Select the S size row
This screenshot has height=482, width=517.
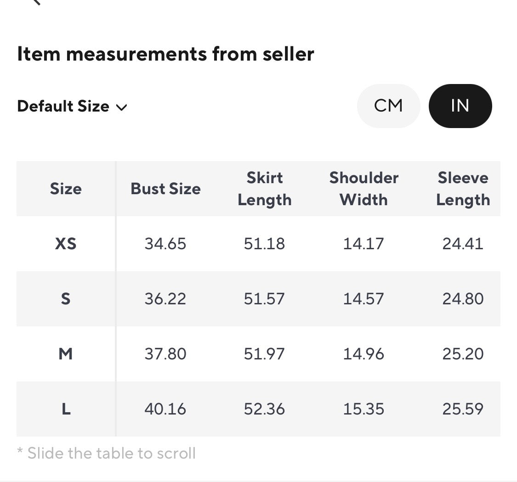point(258,299)
